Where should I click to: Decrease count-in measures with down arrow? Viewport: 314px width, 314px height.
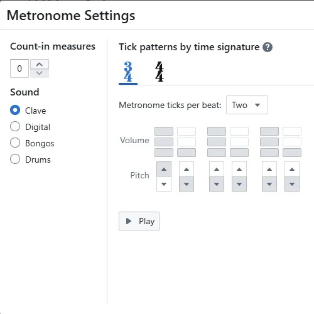[x=40, y=73]
